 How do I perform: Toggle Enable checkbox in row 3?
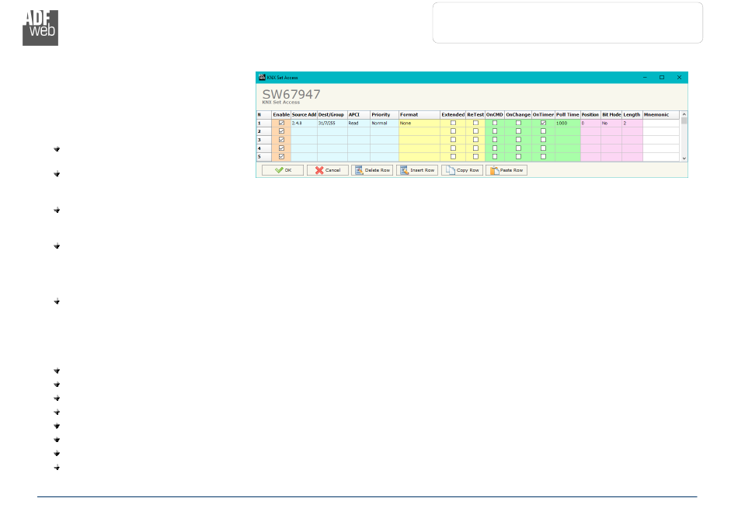point(281,140)
